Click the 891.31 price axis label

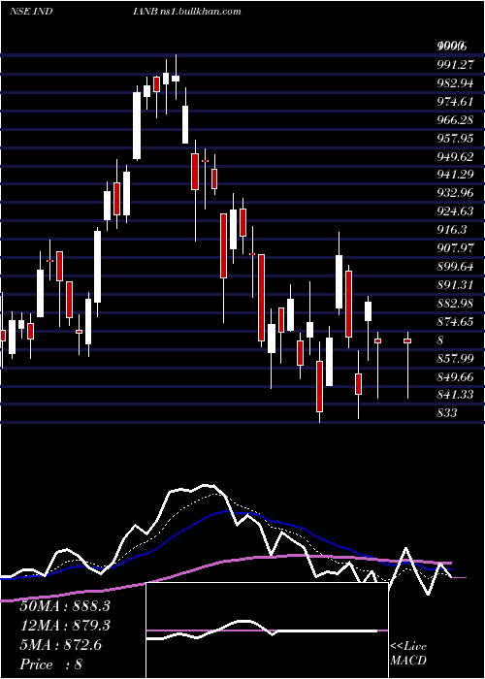pyautogui.click(x=455, y=284)
